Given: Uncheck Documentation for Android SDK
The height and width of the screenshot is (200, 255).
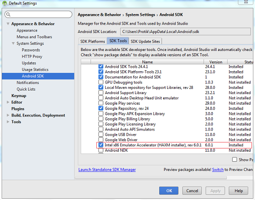Looking at the screenshot, I should pyautogui.click(x=101, y=77).
